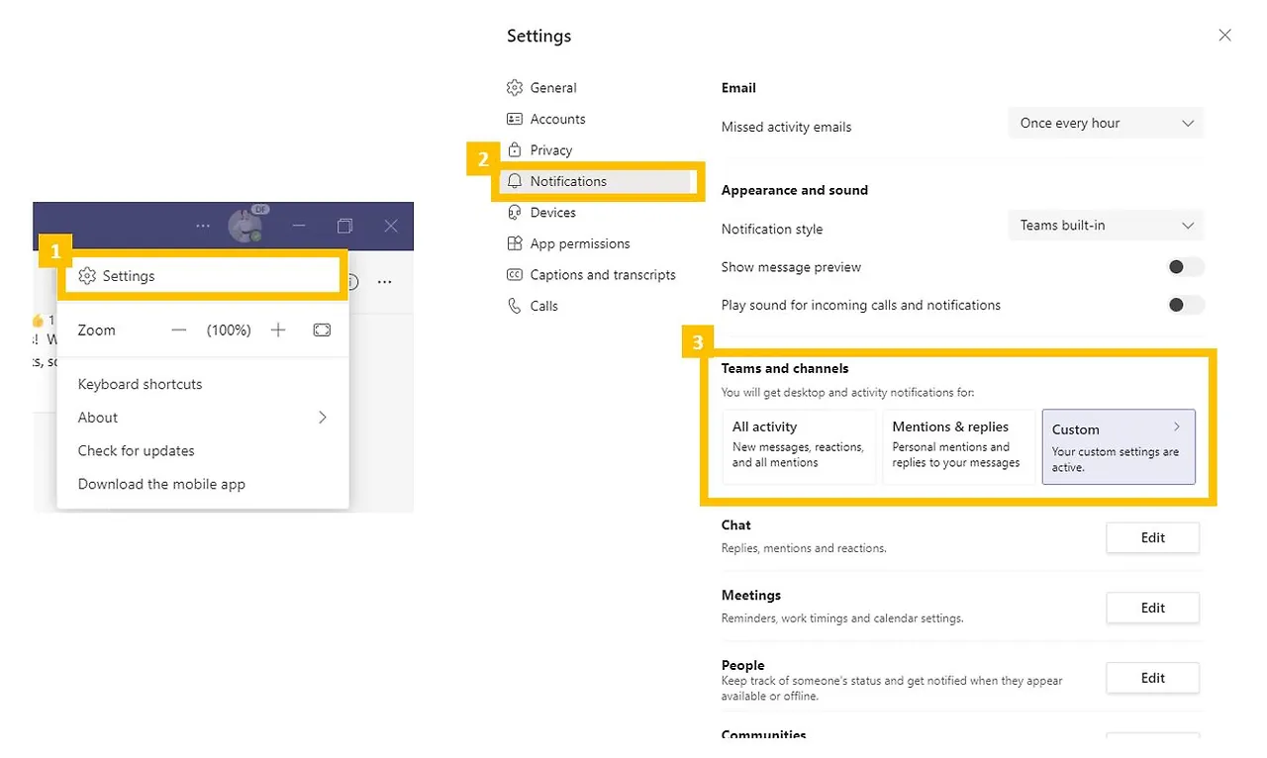Click the Notifications bell icon
This screenshot has height=758, width=1267.
click(515, 181)
